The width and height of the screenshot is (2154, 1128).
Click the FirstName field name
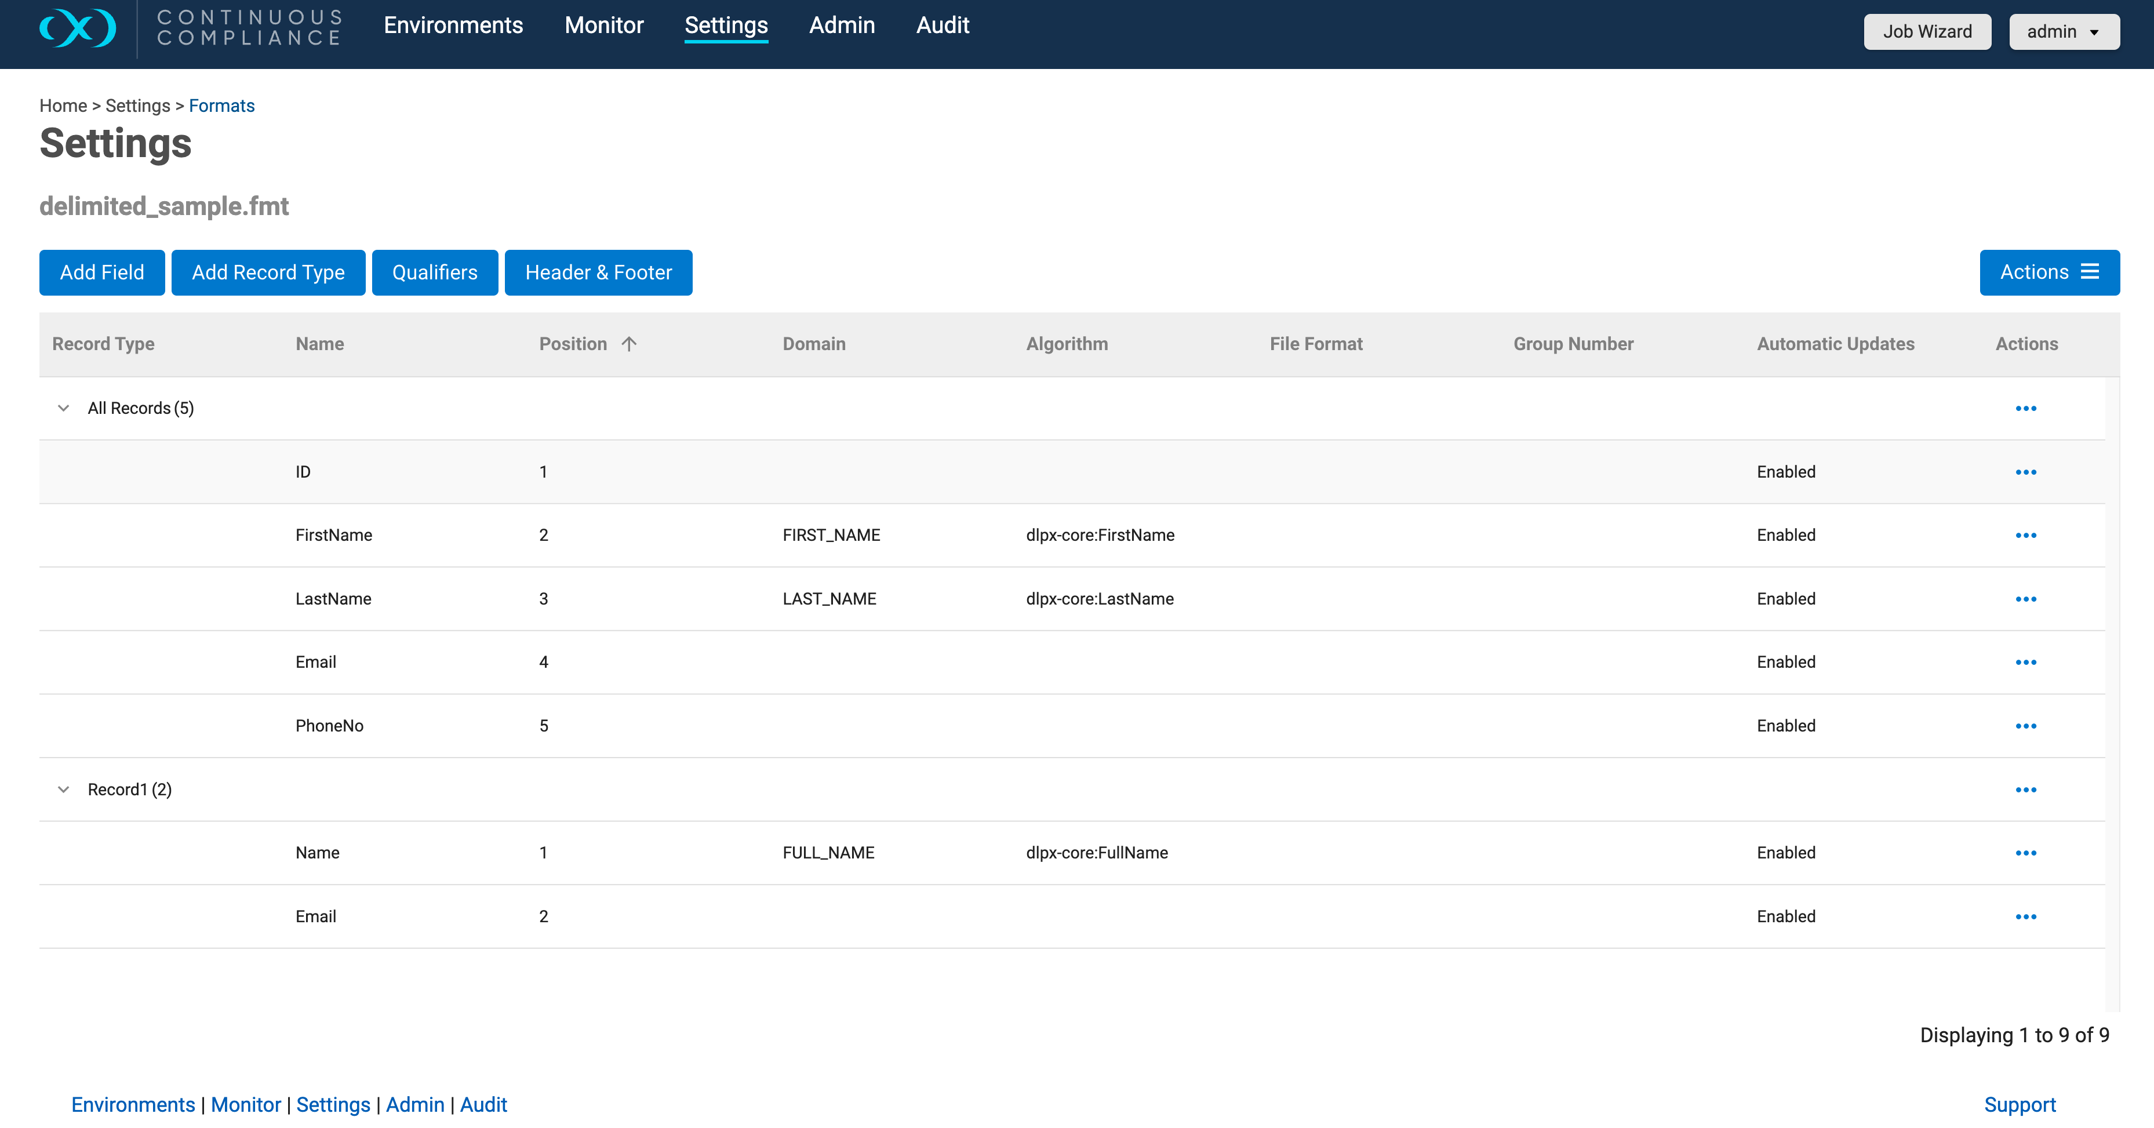334,535
